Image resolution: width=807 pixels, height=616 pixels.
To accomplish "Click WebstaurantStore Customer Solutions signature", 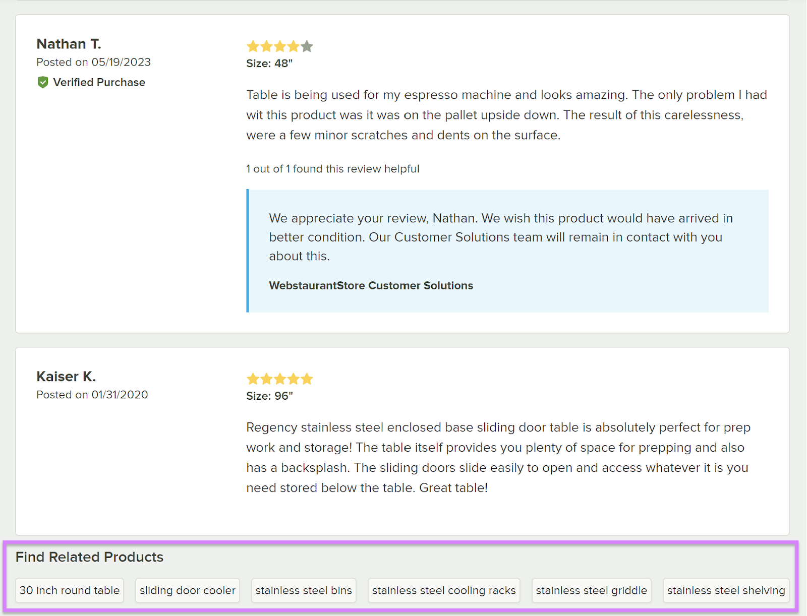I will click(x=371, y=285).
